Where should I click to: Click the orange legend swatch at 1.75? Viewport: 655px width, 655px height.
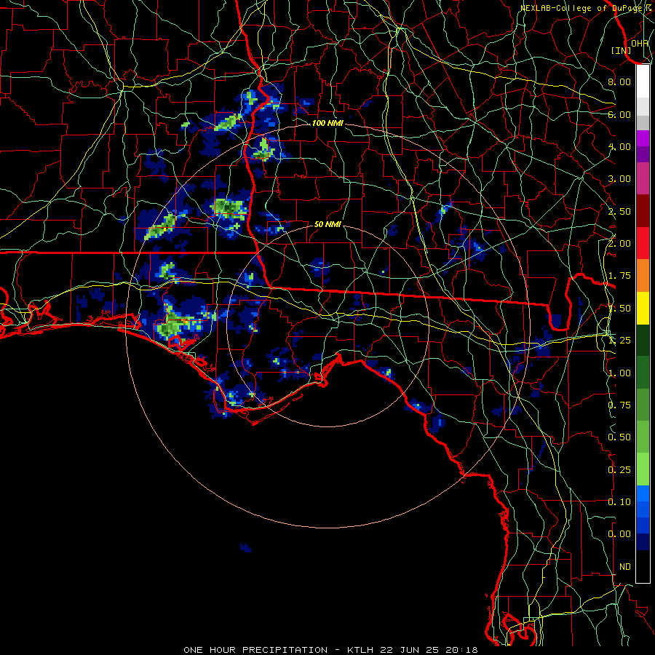[643, 276]
